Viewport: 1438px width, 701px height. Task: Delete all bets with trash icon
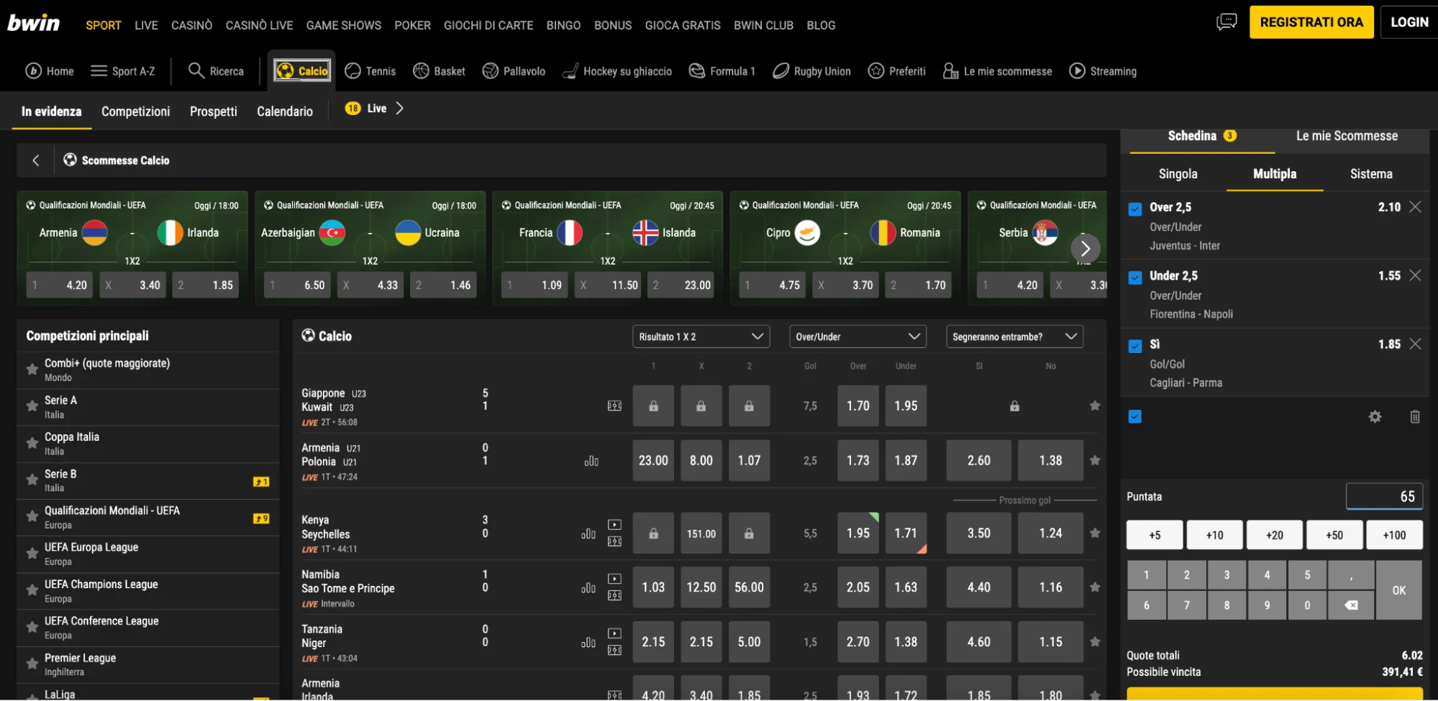pyautogui.click(x=1414, y=417)
